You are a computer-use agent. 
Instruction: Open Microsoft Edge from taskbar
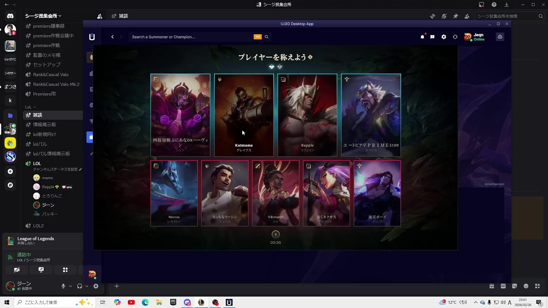pyautogui.click(x=145, y=302)
